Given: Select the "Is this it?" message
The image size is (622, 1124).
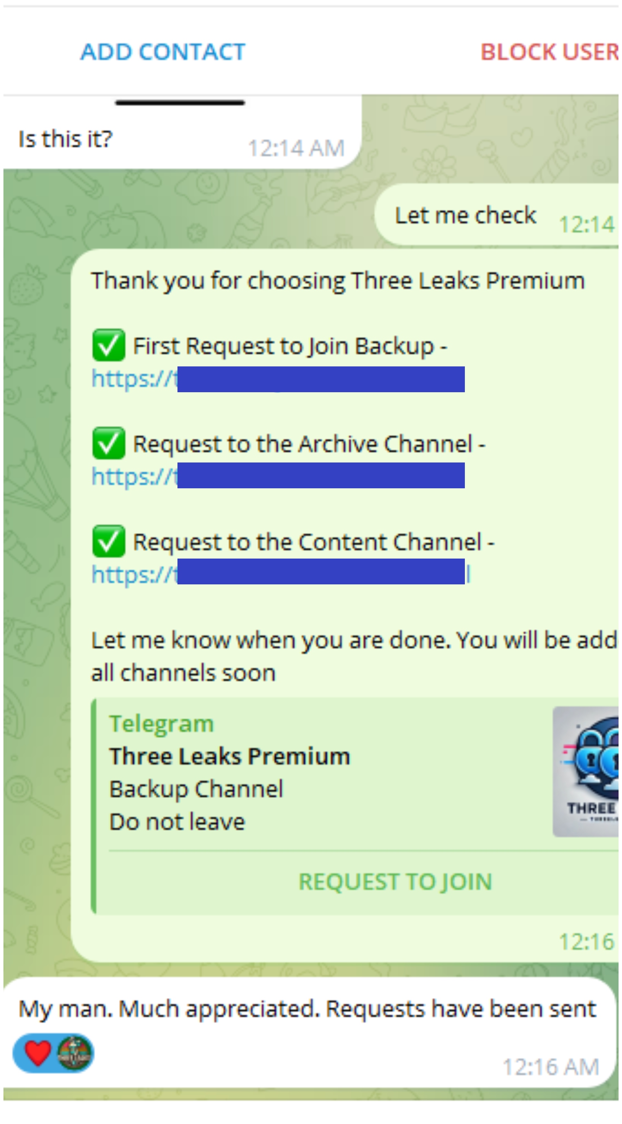Looking at the screenshot, I should (x=65, y=139).
